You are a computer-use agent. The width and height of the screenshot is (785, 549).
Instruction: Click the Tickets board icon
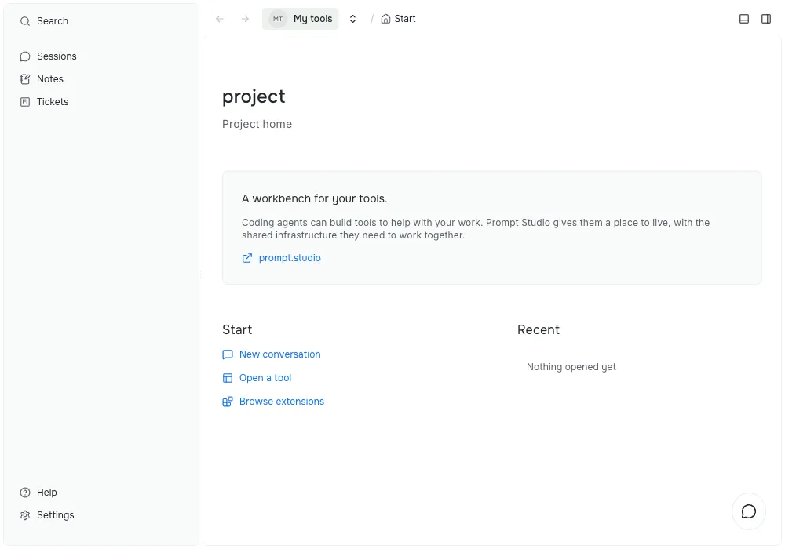point(25,102)
